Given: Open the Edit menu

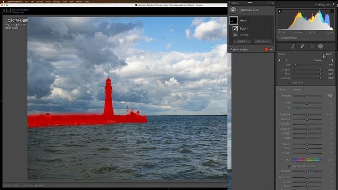Looking at the screenshot, I should point(32,2).
